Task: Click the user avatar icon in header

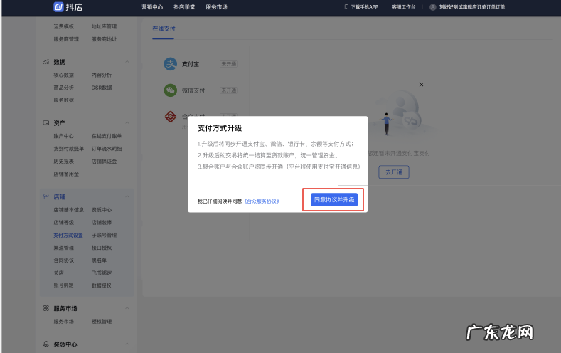Action: coord(432,7)
